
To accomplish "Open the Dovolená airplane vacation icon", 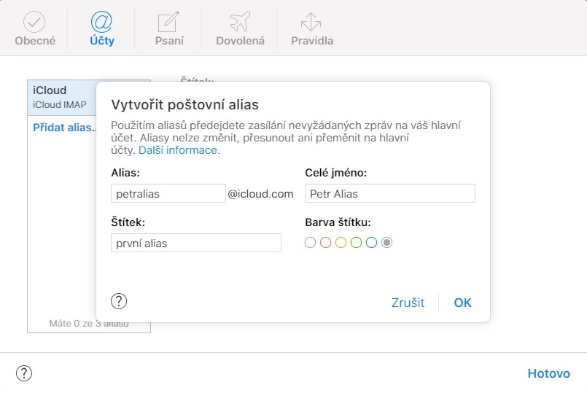I will pos(240,23).
